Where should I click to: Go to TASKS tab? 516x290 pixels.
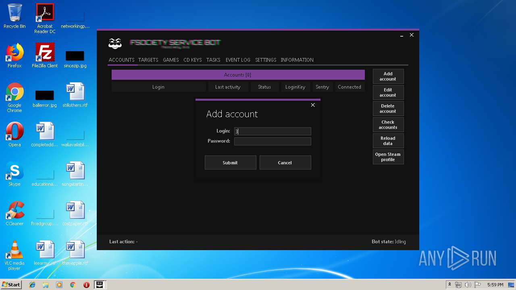(x=213, y=60)
